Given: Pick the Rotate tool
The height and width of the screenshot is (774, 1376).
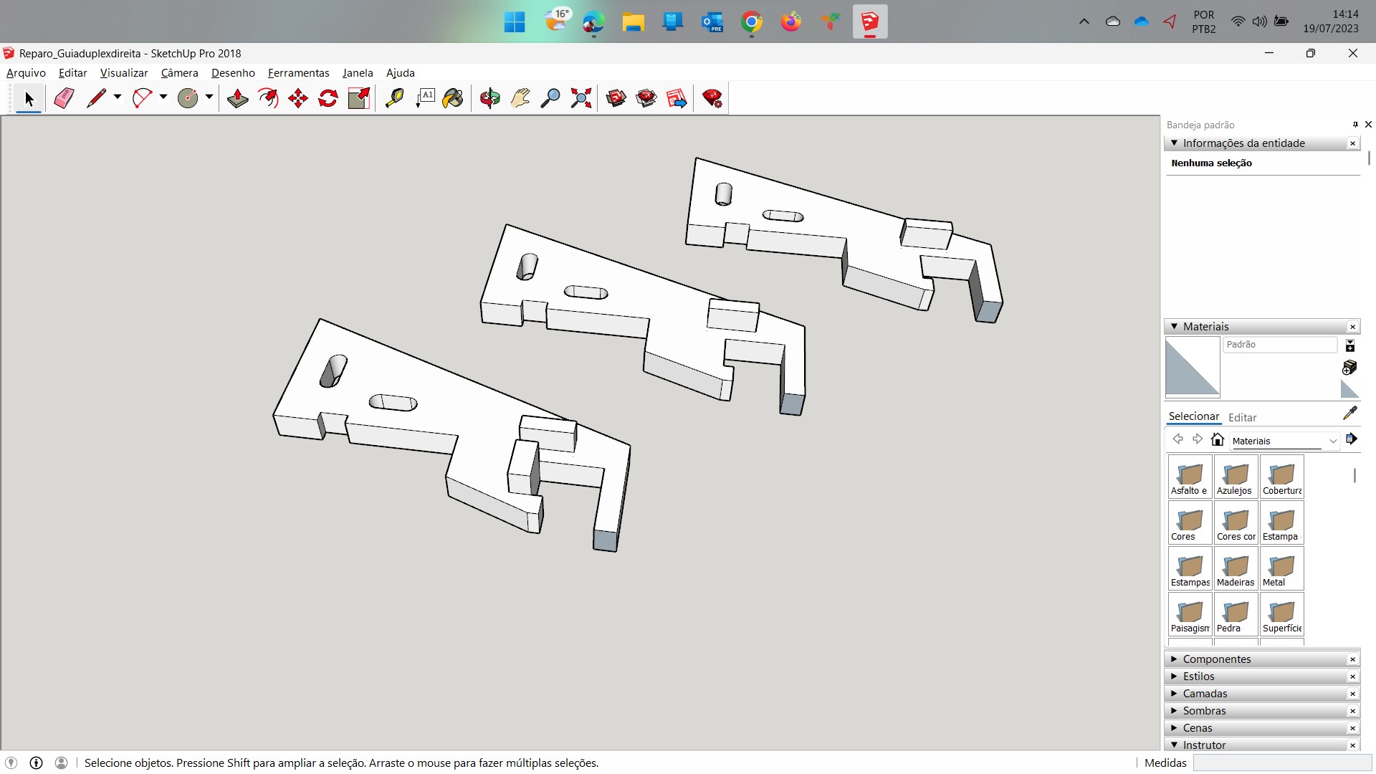Looking at the screenshot, I should coord(328,98).
